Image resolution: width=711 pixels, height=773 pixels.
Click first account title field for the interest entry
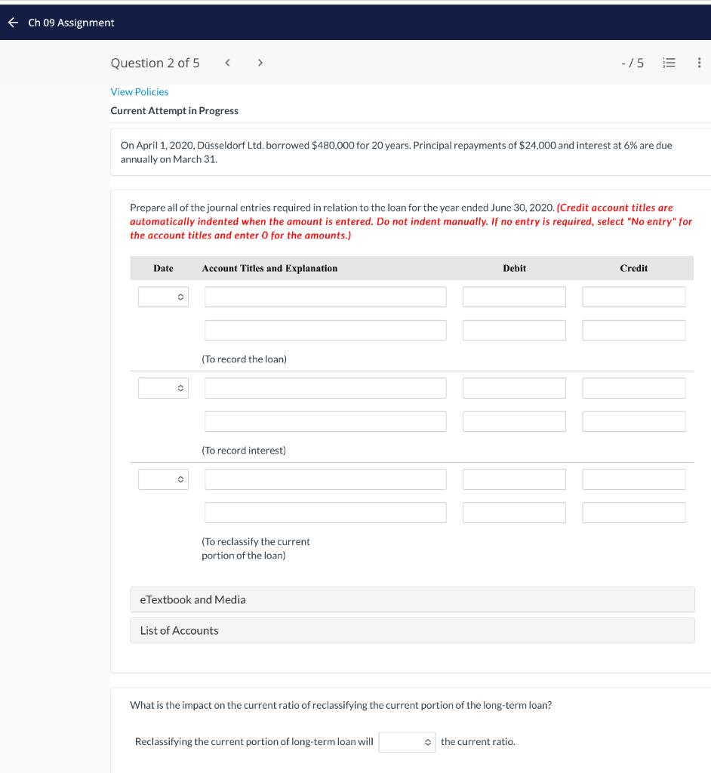pos(325,388)
